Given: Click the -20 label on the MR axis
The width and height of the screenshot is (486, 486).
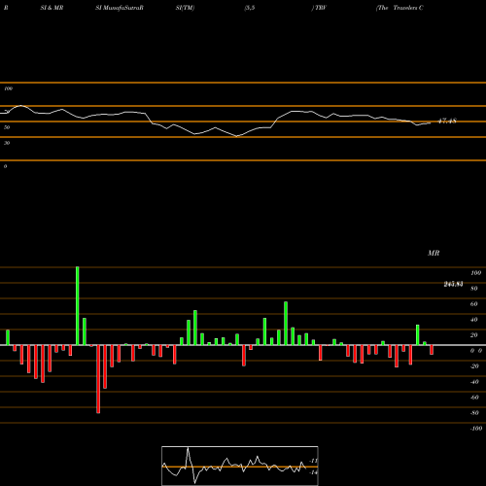Looking at the screenshot, I should pos(474,366).
